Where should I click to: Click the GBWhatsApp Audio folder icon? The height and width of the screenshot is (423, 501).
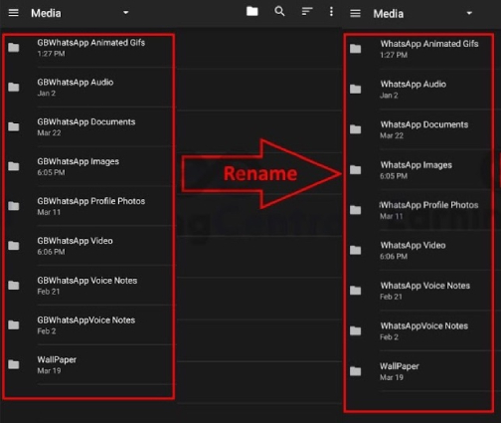coord(14,88)
